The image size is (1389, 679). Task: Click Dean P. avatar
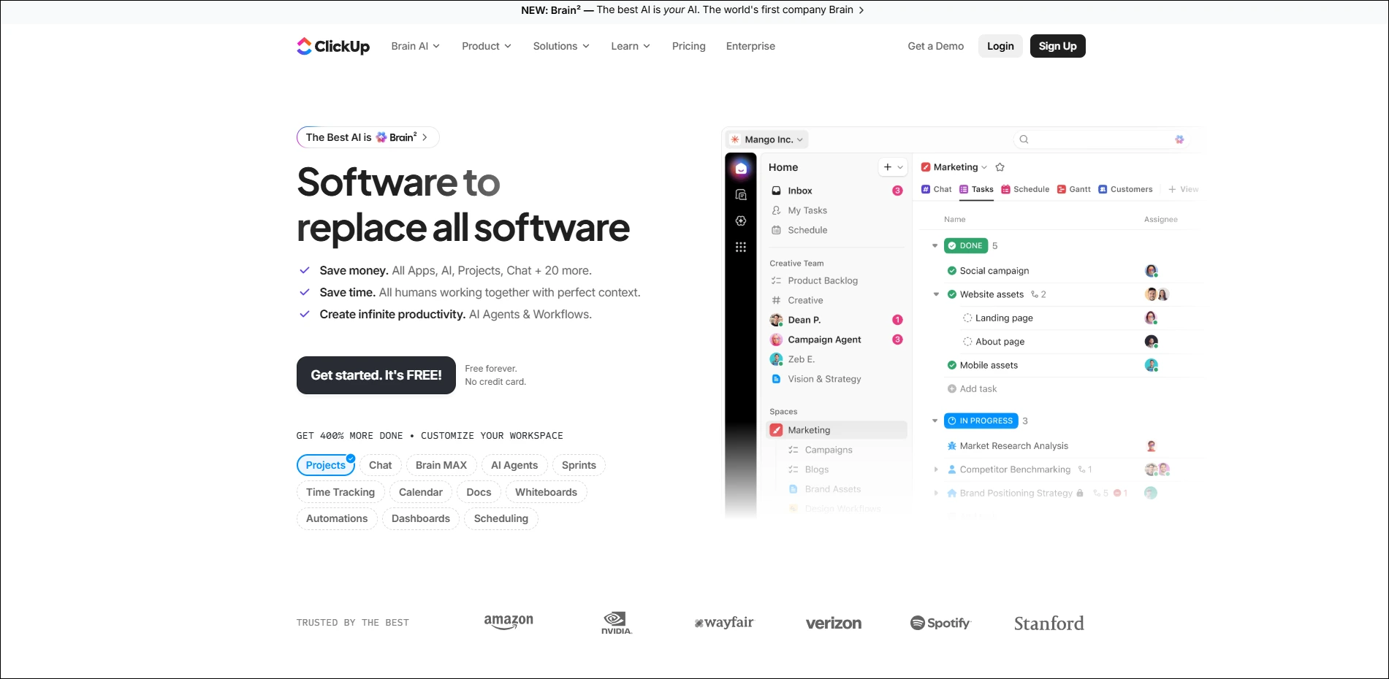click(x=776, y=320)
